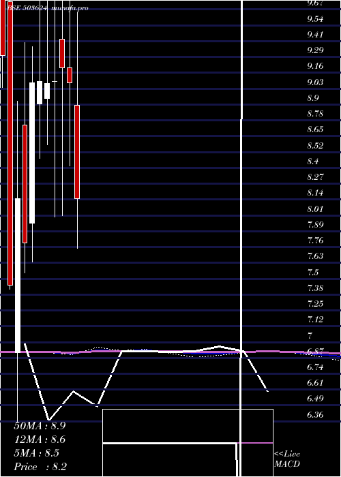Select the 8.01 axis value
This screenshot has width=341, height=477.
315,209
